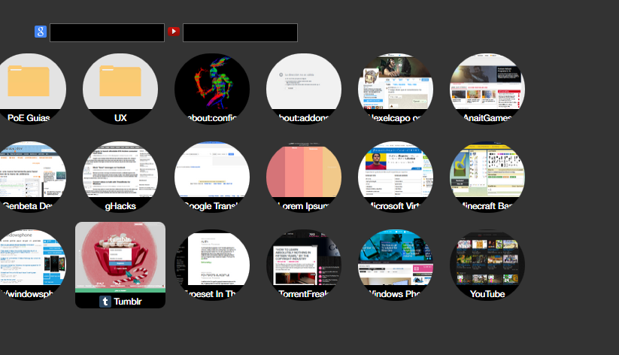Viewport: 619px width, 355px height.
Task: Click the YouTube search icon
Action: tap(174, 32)
